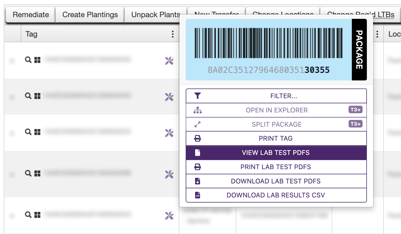Open column menu beside the Loc header
Image resolution: width=401 pixels, height=234 pixels.
tap(377, 34)
